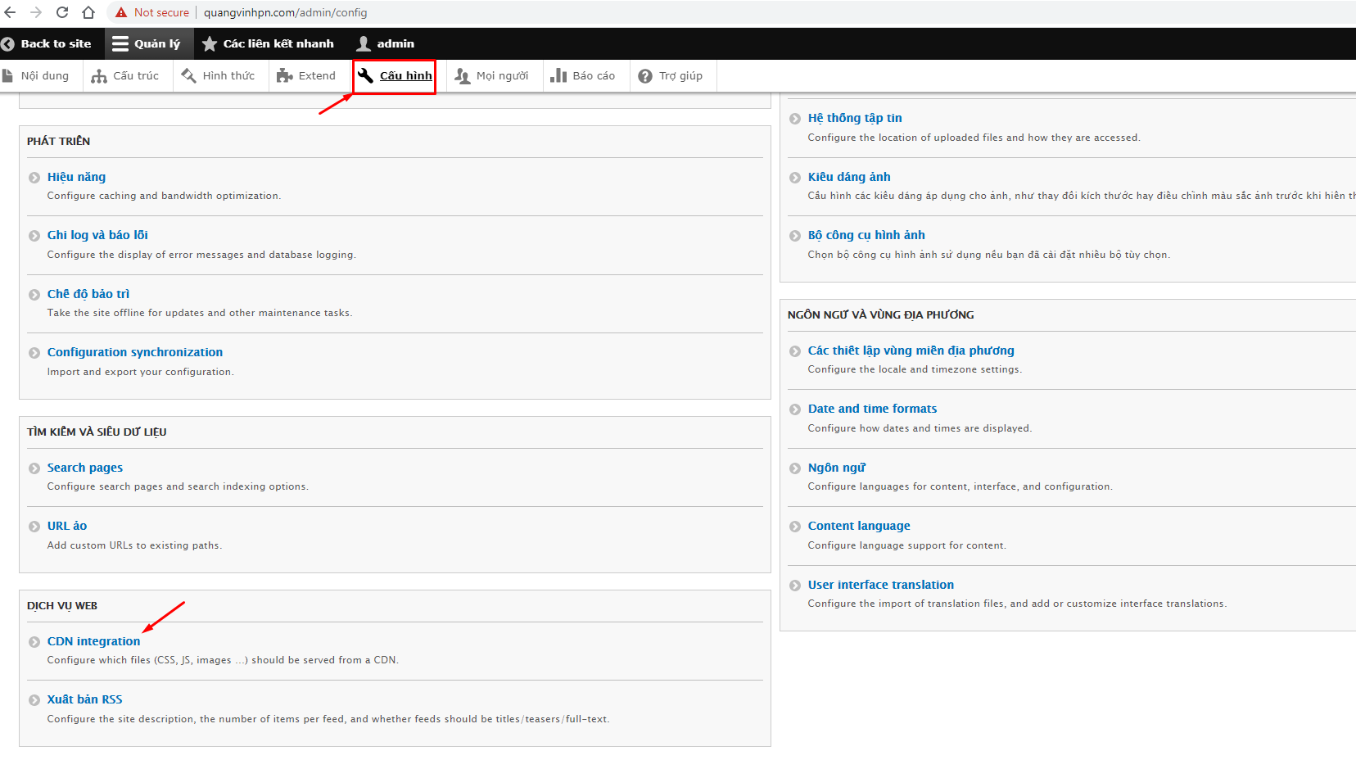
Task: Click the Cấu trúc hierarchy icon
Action: click(99, 76)
